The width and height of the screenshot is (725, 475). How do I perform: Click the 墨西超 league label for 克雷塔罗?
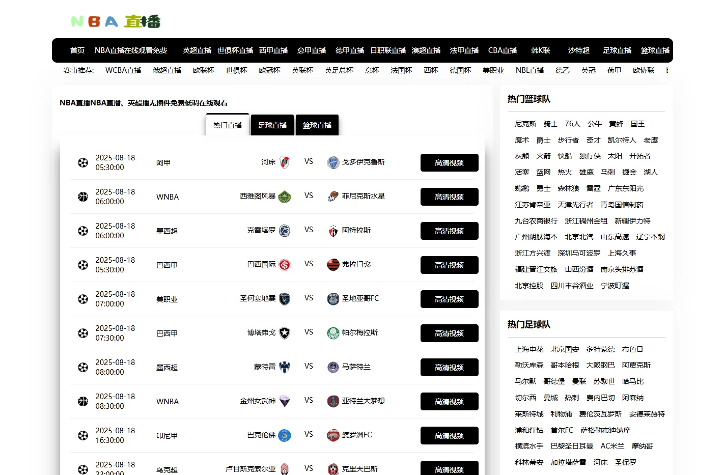pyautogui.click(x=167, y=231)
